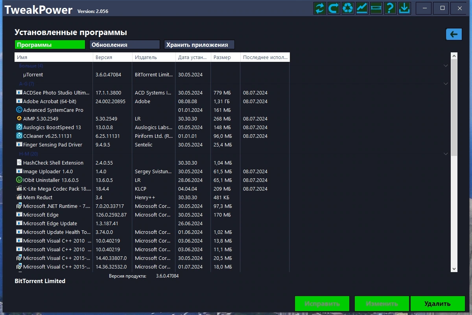This screenshot has width=472, height=315.
Task: Click the K-Lite Mega Codec Pack icon
Action: click(19, 189)
